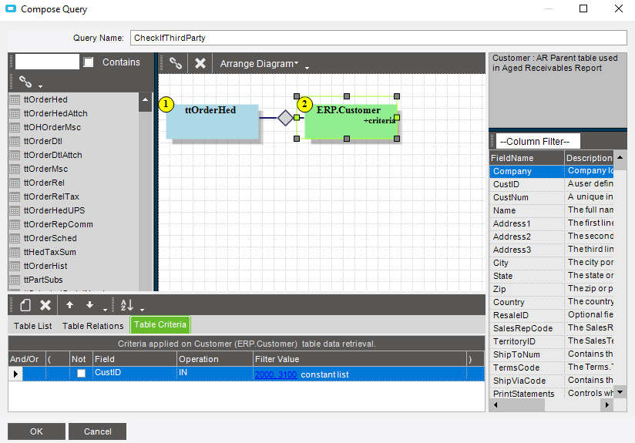Open dropdown arrow beside table list link icon
This screenshot has width=635, height=443.
pos(40,86)
